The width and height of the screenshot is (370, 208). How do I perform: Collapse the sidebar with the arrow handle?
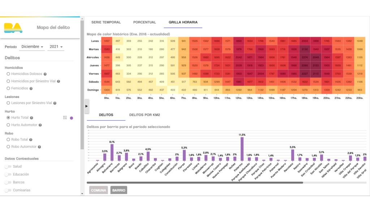tap(87, 106)
